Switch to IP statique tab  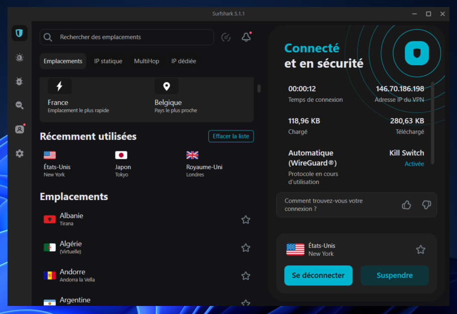(108, 61)
